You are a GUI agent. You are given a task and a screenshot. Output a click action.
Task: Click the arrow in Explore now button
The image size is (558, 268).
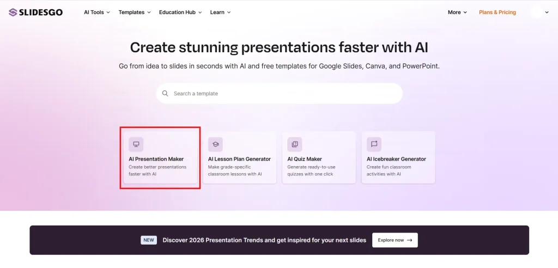click(410, 240)
